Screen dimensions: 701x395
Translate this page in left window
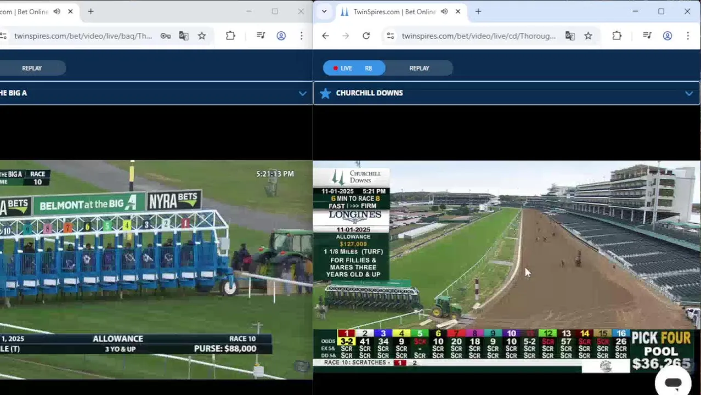[x=183, y=36]
